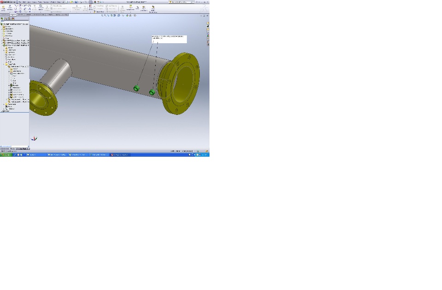This screenshot has height=290, width=442.
Task: Open the View menu
Action: (x=29, y=2)
